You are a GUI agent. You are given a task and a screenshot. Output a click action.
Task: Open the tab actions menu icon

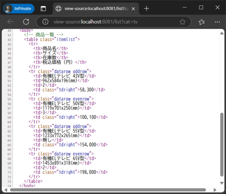pos(43,9)
